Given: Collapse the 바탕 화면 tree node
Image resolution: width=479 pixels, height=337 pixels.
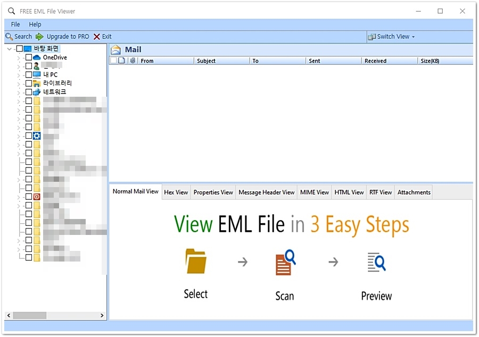Looking at the screenshot, I should [x=10, y=49].
